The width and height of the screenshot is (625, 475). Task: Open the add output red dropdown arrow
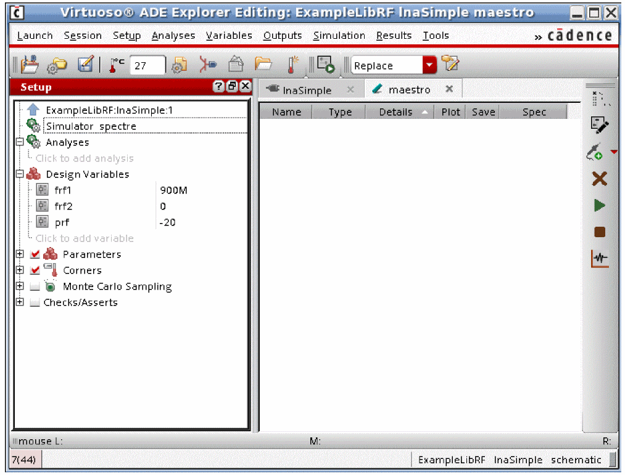pyautogui.click(x=614, y=152)
